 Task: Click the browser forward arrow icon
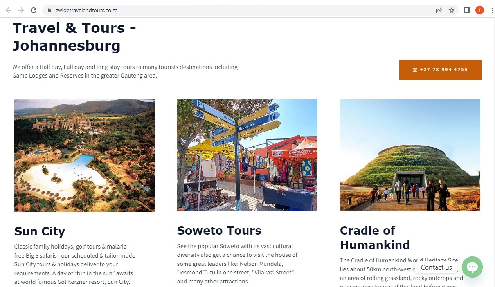(x=22, y=10)
